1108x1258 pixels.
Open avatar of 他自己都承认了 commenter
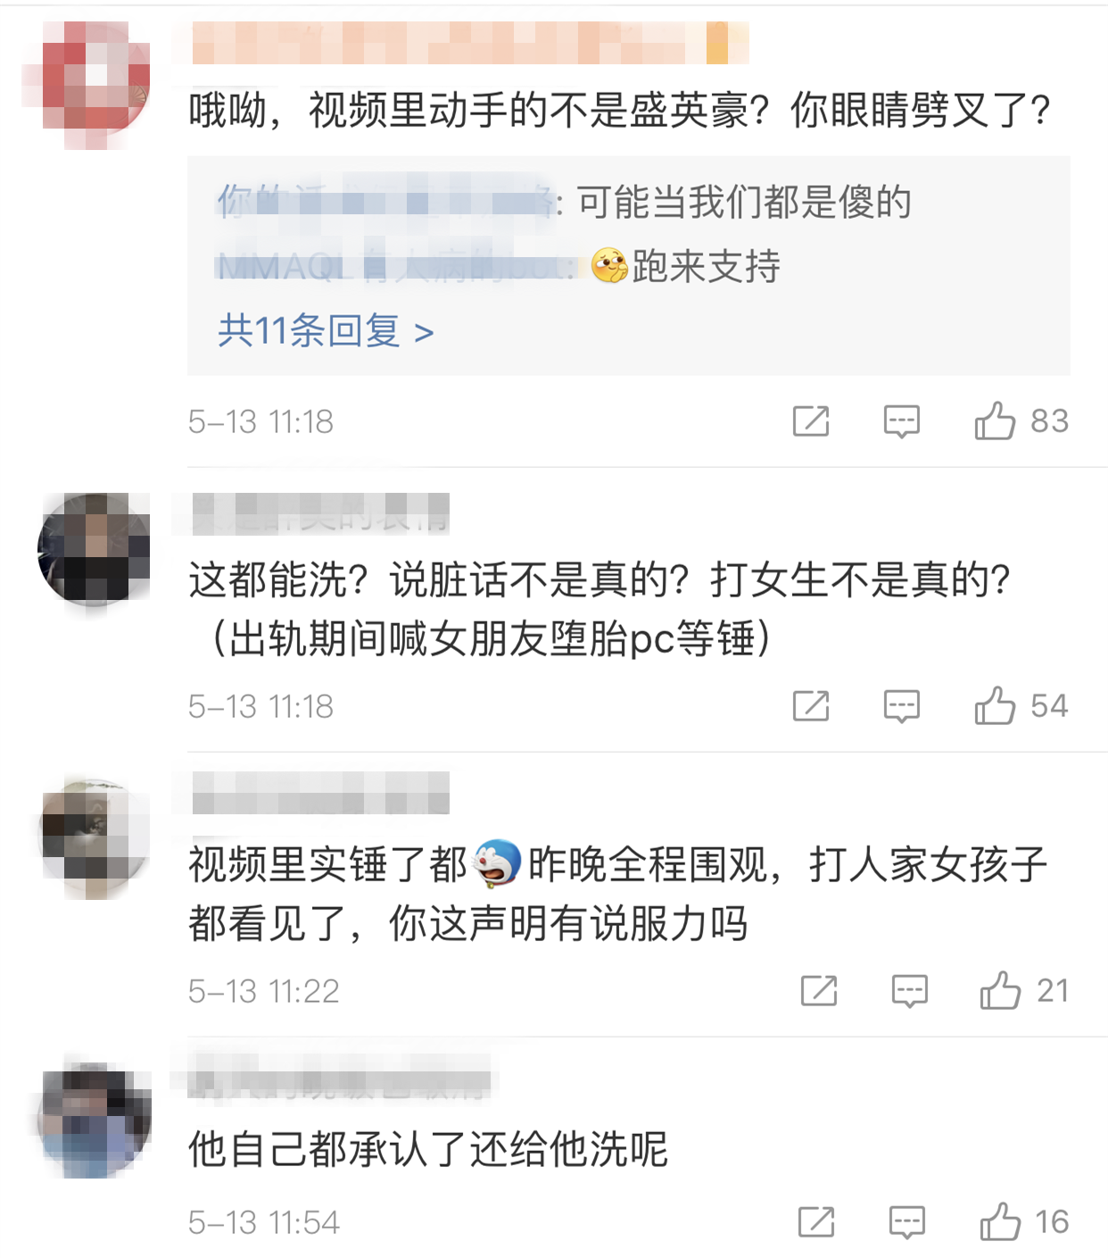95,1120
